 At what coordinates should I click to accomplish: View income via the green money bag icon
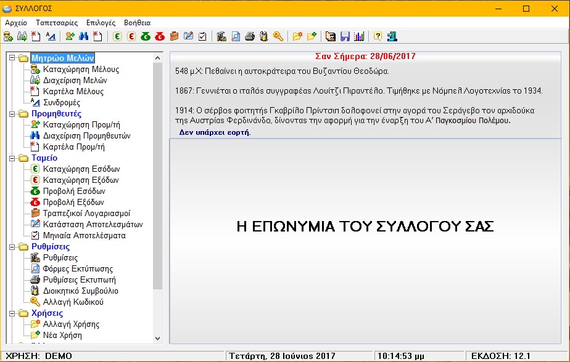tap(145, 36)
